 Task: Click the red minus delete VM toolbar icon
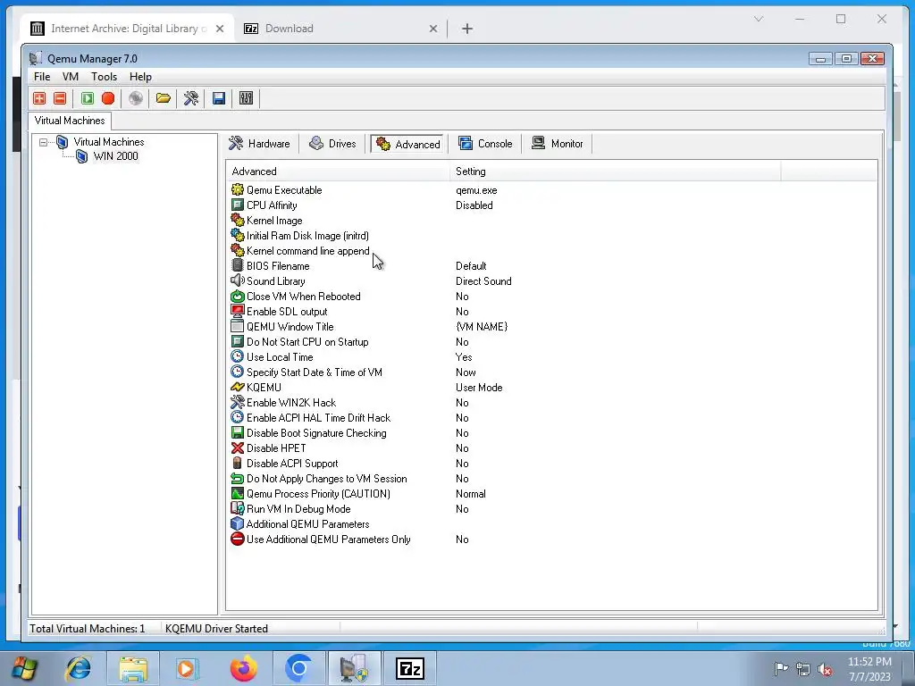60,98
